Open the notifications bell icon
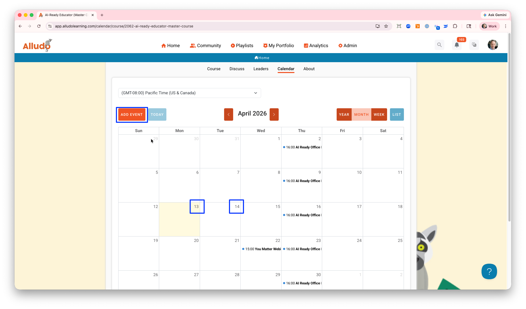 point(457,45)
